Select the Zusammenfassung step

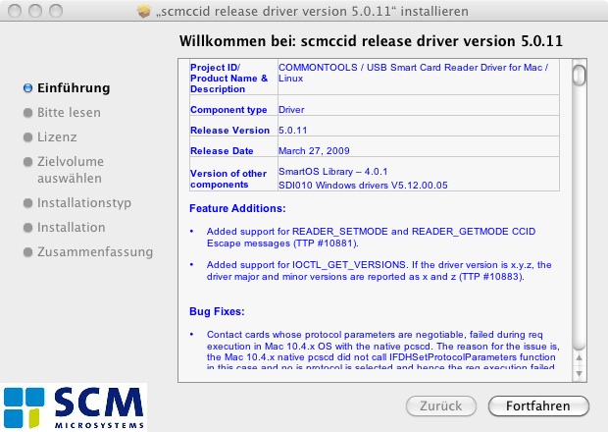tap(95, 252)
